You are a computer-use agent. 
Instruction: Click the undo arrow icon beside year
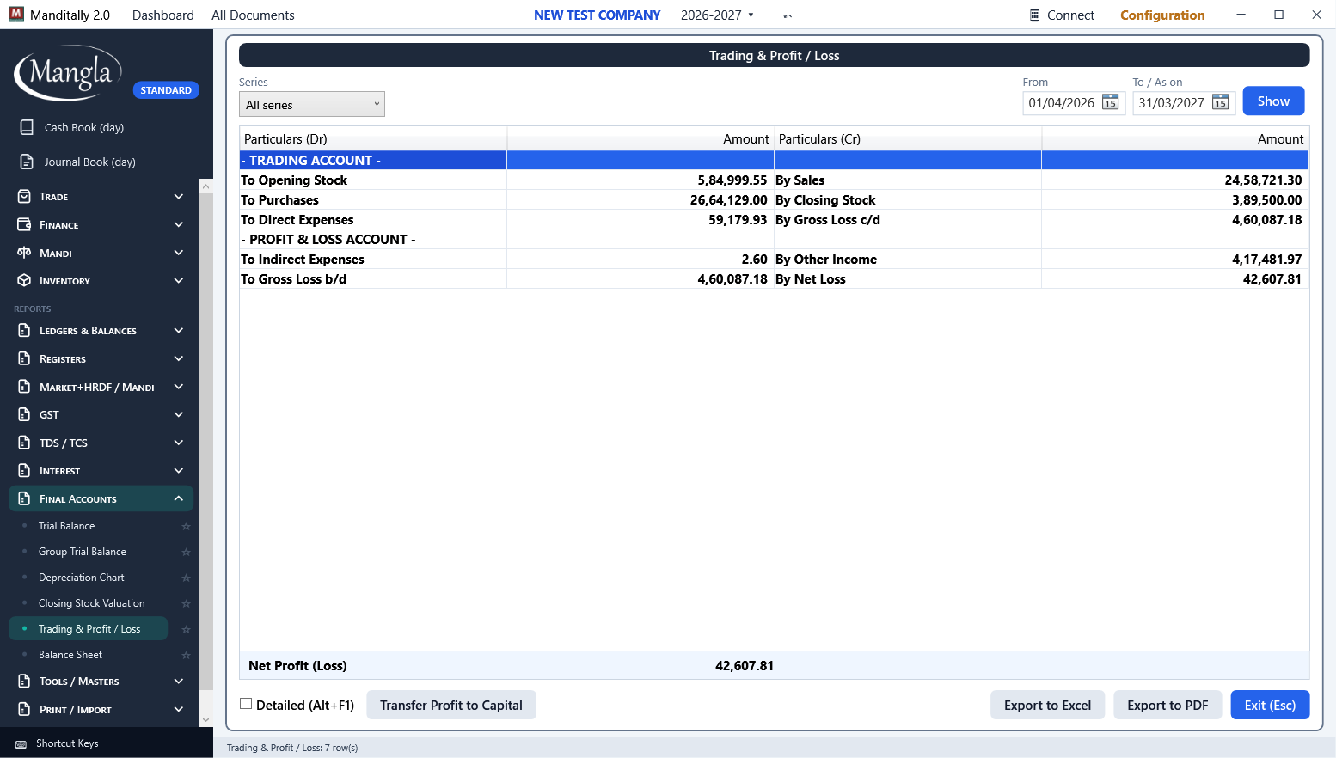pyautogui.click(x=788, y=15)
